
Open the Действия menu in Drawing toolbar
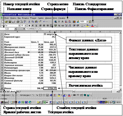tap(6, 95)
